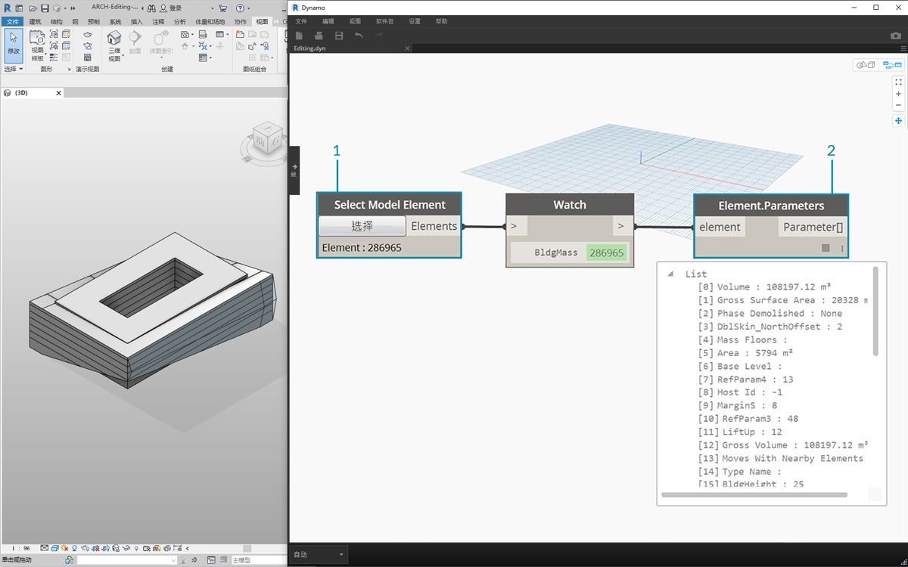Switch to 3D background preview navigation

pos(865,65)
